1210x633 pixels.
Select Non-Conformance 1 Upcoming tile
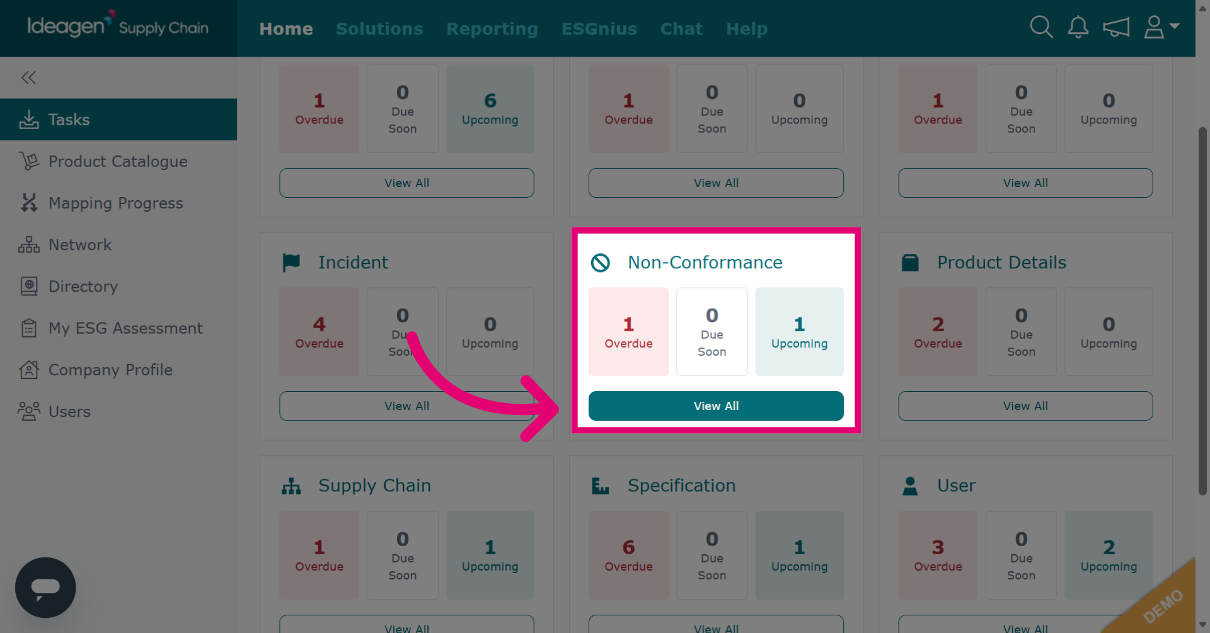click(x=799, y=332)
